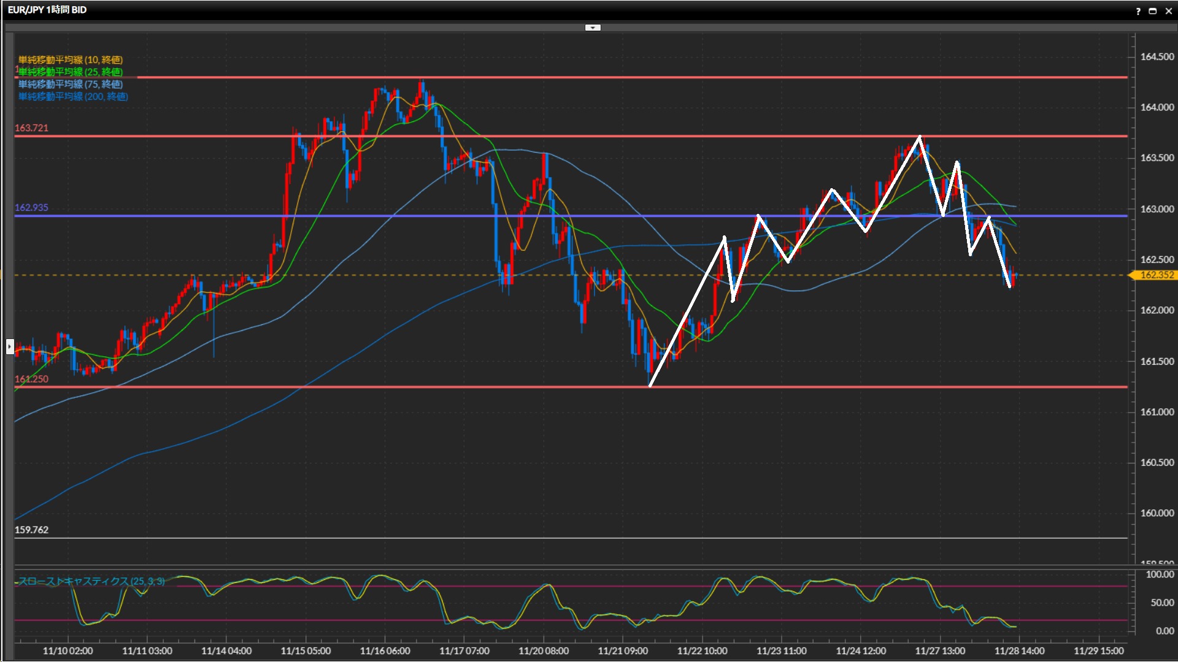Screen dimensions: 1178x662
Task: Expand the toolbar with top-center down arrow
Action: click(593, 28)
